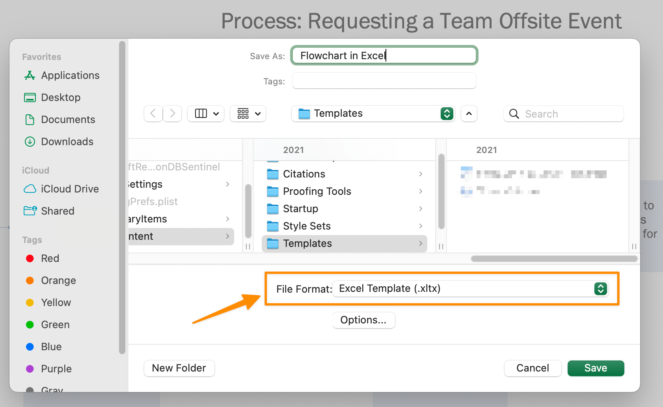Collapse the dialog with the chevron-up button
Screen dimensions: 663x407
tap(469, 114)
